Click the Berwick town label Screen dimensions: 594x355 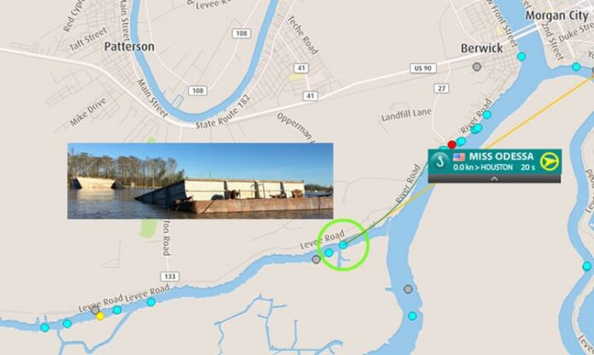click(x=482, y=48)
